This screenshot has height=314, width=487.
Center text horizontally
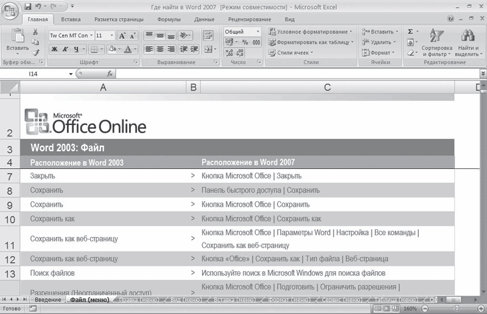[x=160, y=49]
